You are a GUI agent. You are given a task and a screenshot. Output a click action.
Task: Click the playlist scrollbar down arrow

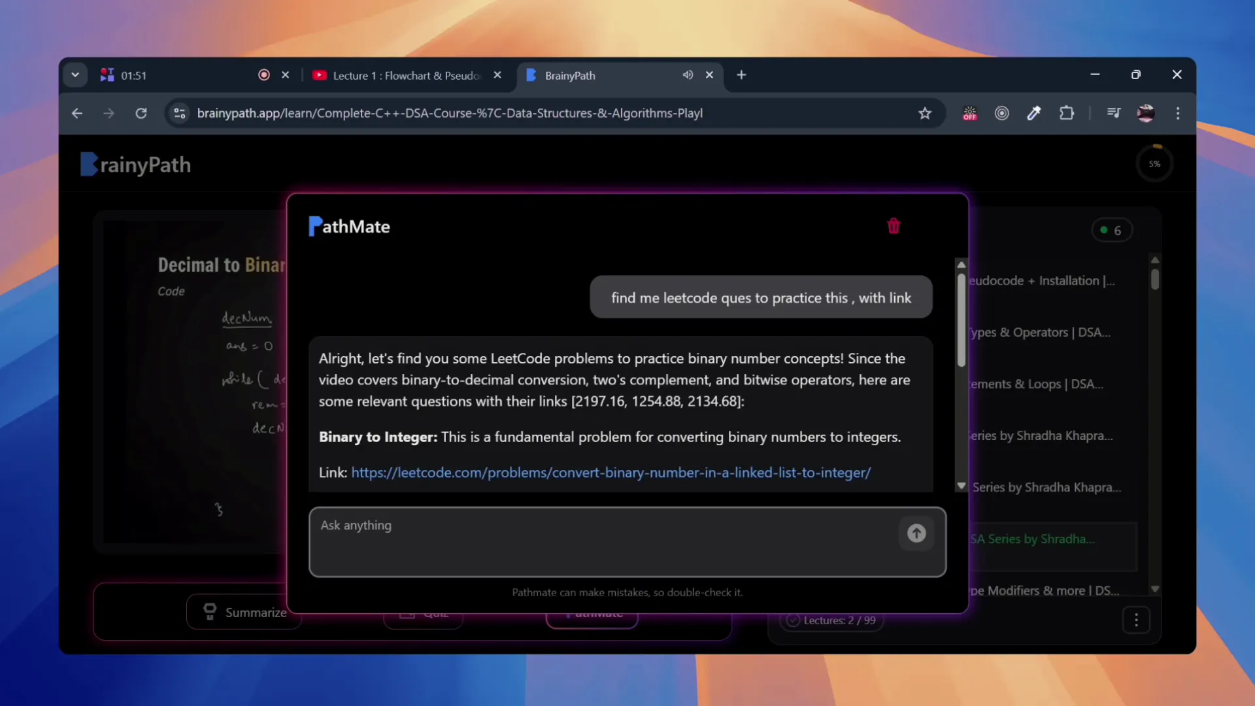point(1155,589)
